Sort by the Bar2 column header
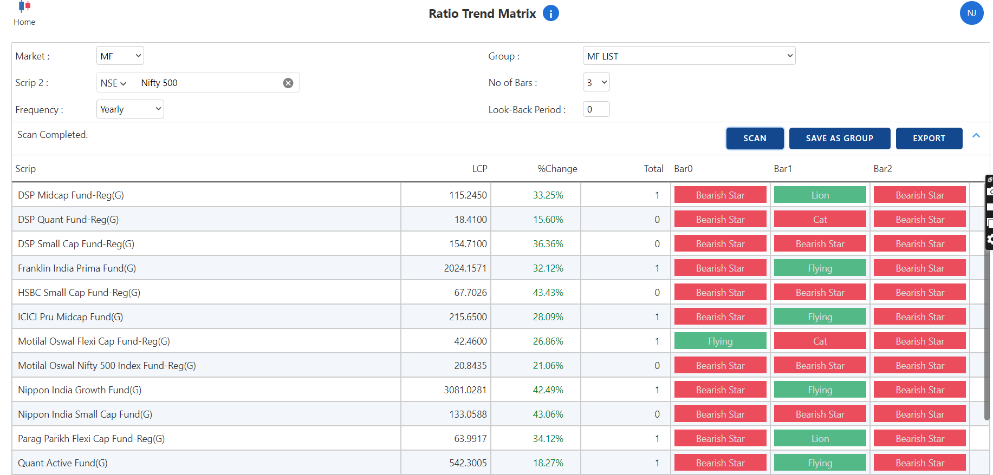Viewport: 993px width, 475px height. coord(882,169)
